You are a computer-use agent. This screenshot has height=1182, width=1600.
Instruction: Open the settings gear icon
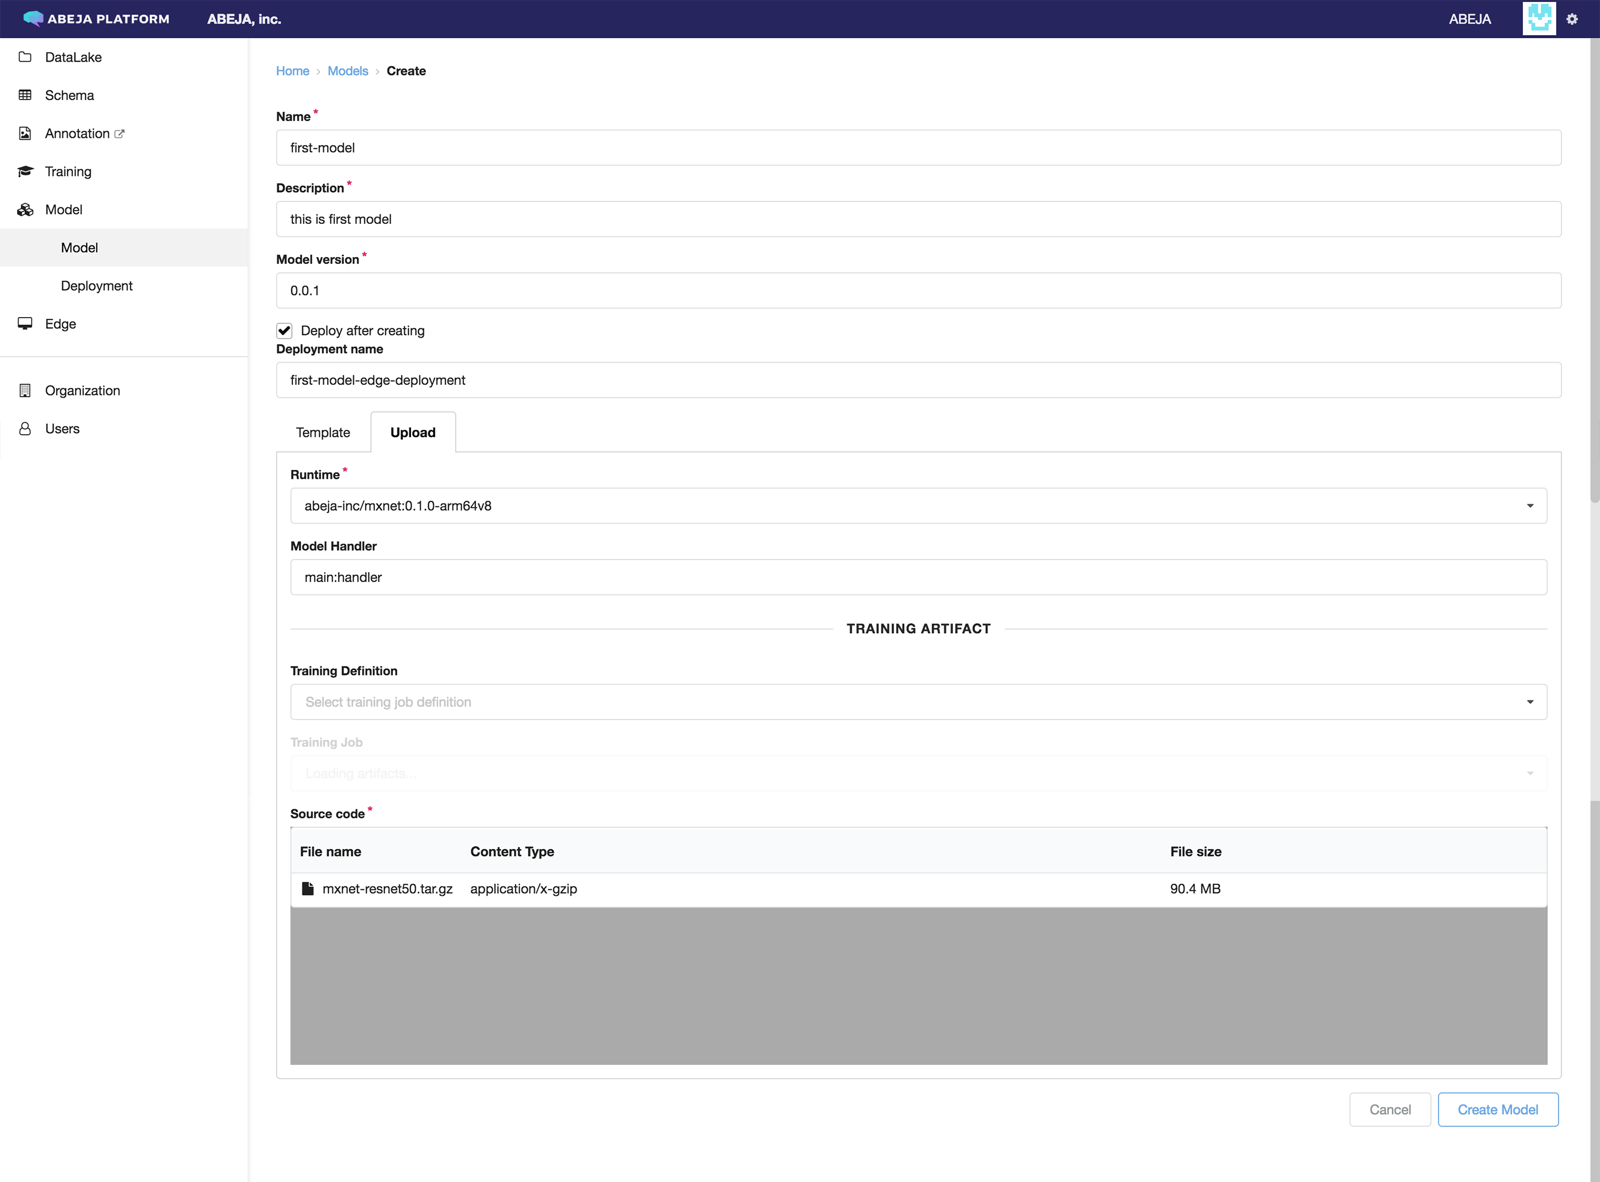(x=1572, y=19)
